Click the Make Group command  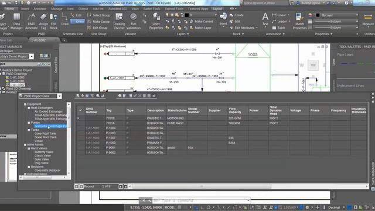pyautogui.click(x=98, y=22)
